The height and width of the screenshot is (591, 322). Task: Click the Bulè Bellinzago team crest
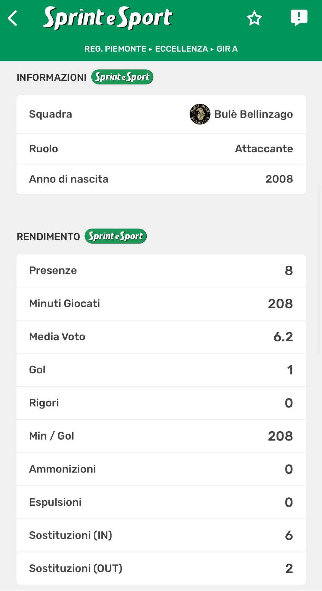click(x=200, y=114)
